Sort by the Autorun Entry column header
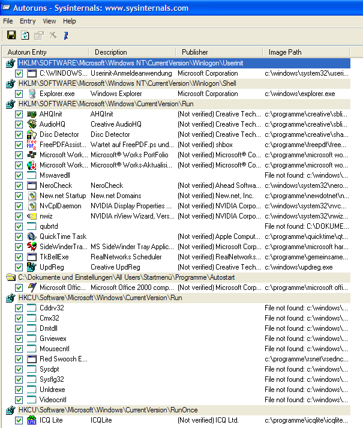The height and width of the screenshot is (428, 363). point(46,52)
